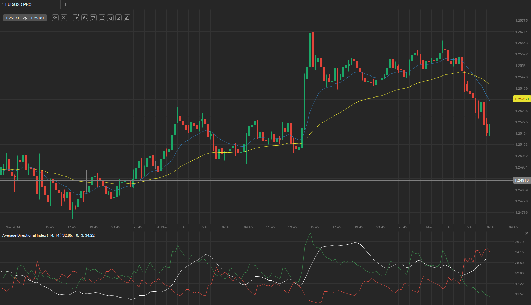Click the 05. Nov date label
The width and height of the screenshot is (531, 305).
pyautogui.click(x=426, y=227)
